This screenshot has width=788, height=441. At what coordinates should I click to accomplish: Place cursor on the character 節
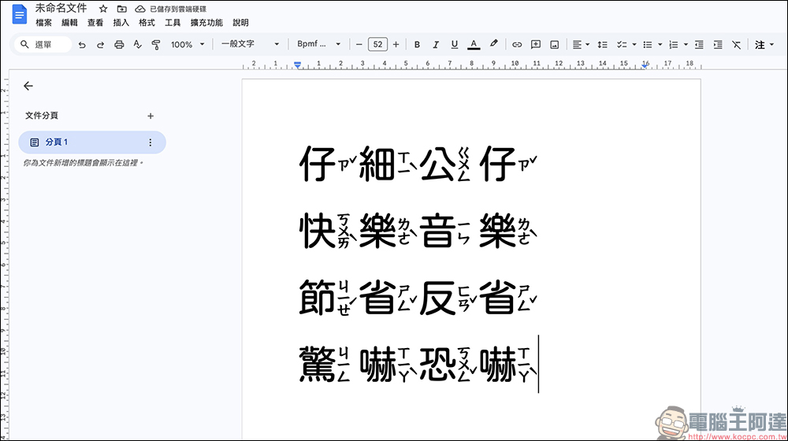pyautogui.click(x=317, y=298)
